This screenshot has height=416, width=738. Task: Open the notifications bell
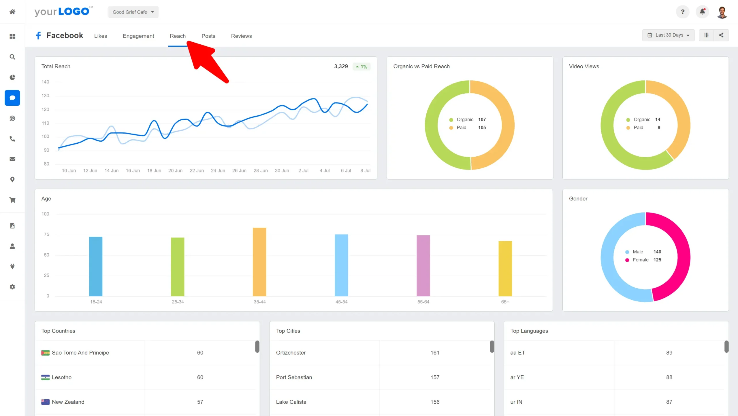tap(702, 12)
